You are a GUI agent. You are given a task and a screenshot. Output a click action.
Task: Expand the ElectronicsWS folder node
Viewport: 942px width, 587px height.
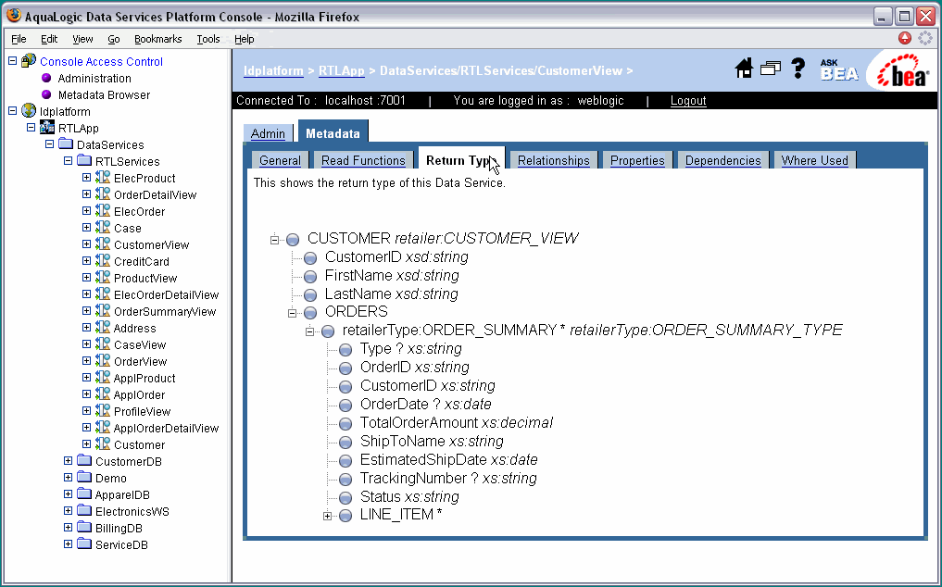point(68,511)
